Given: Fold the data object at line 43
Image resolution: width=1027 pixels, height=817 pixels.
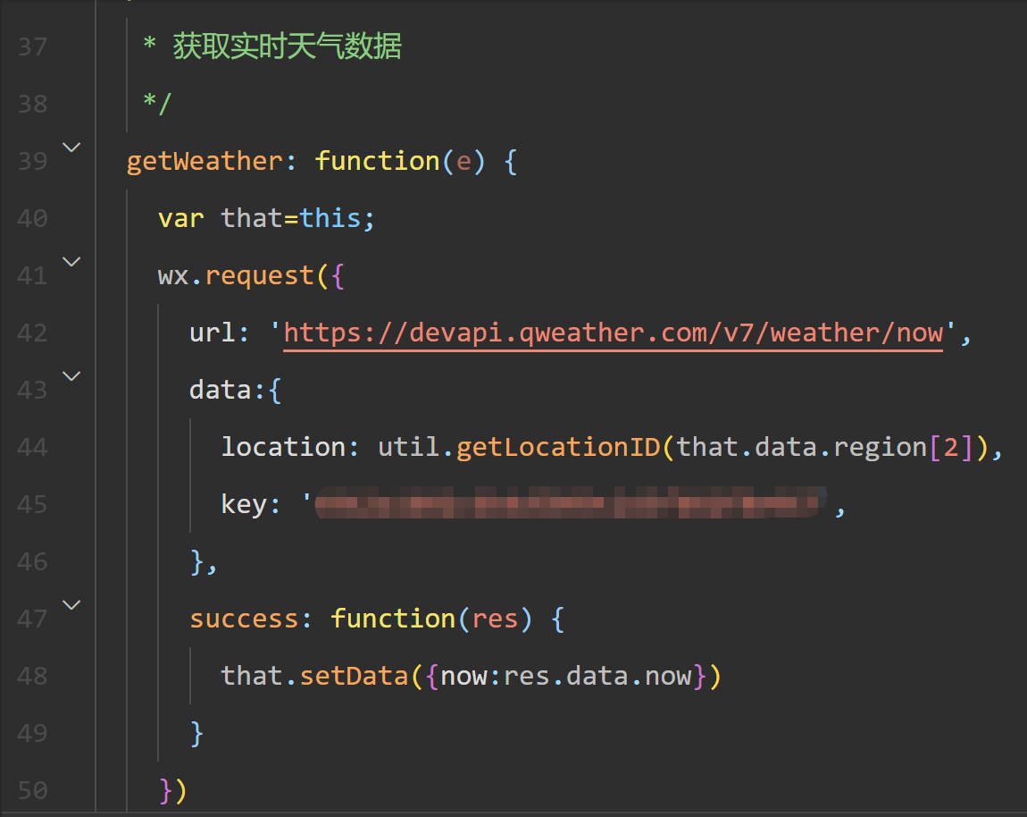Looking at the screenshot, I should pos(71,376).
